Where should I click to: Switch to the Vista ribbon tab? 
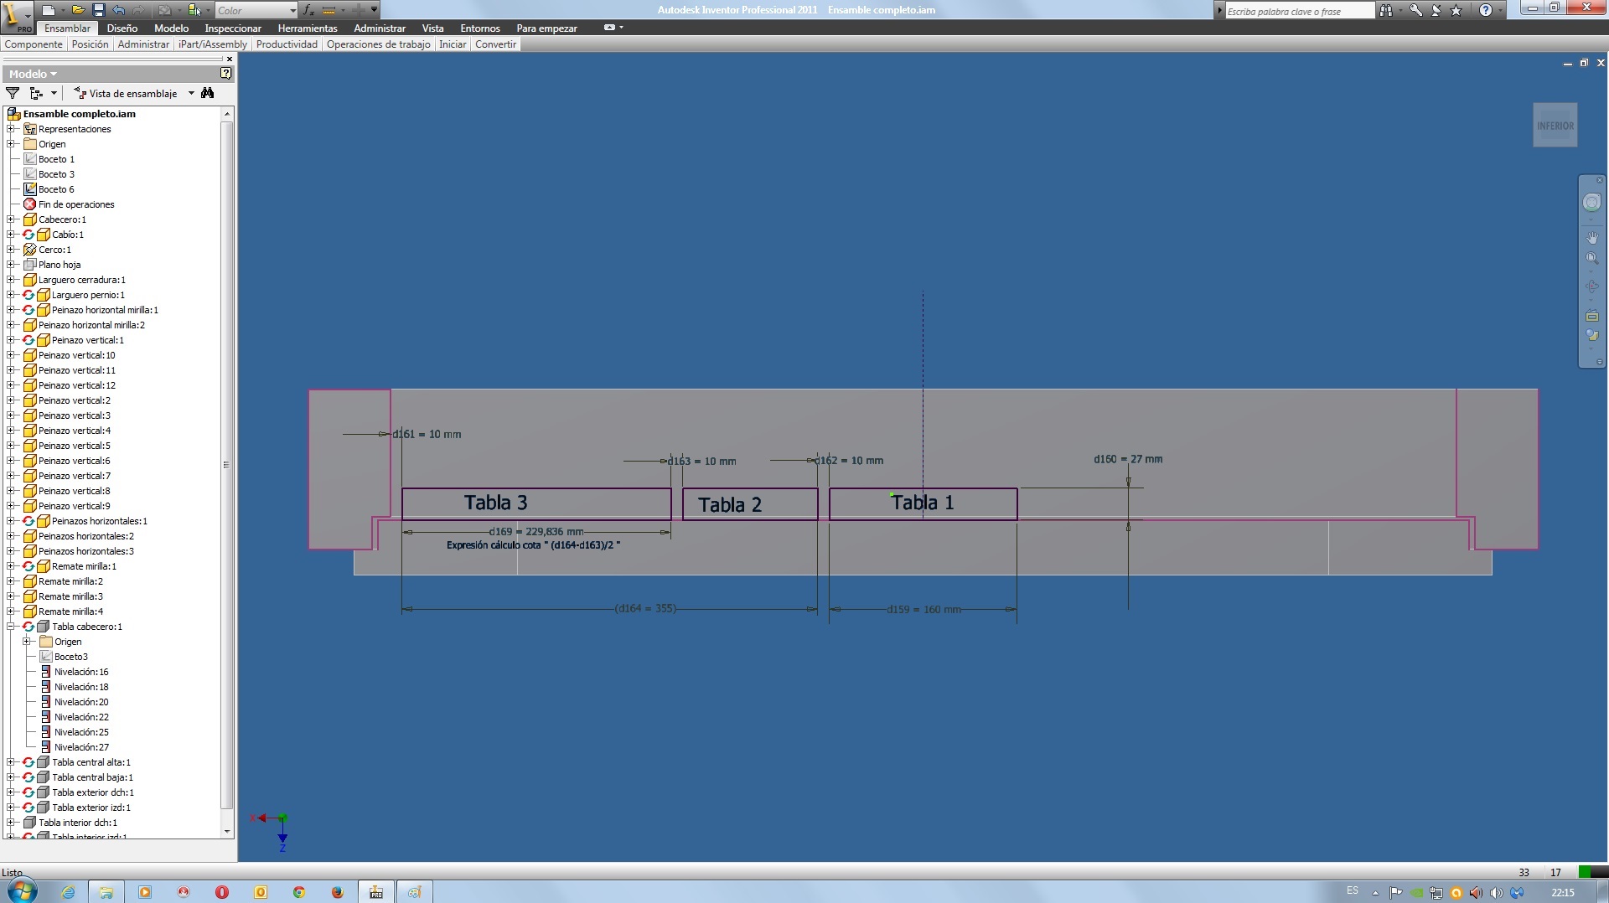[432, 28]
